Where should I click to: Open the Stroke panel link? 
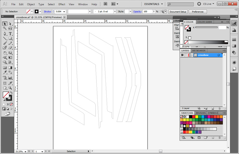click(x=48, y=11)
